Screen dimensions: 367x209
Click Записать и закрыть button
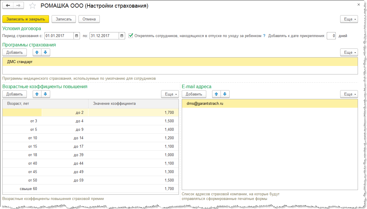click(x=26, y=19)
